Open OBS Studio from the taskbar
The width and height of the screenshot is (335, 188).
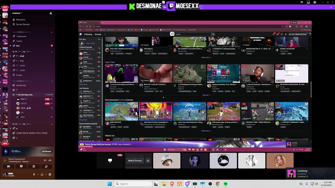[x=210, y=184]
